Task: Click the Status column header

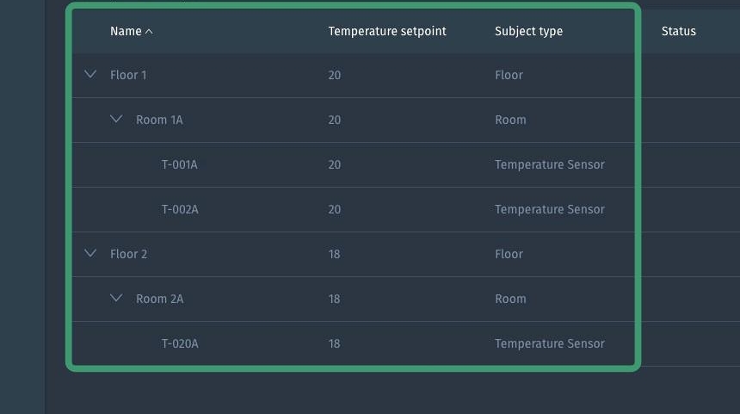Action: pos(678,32)
